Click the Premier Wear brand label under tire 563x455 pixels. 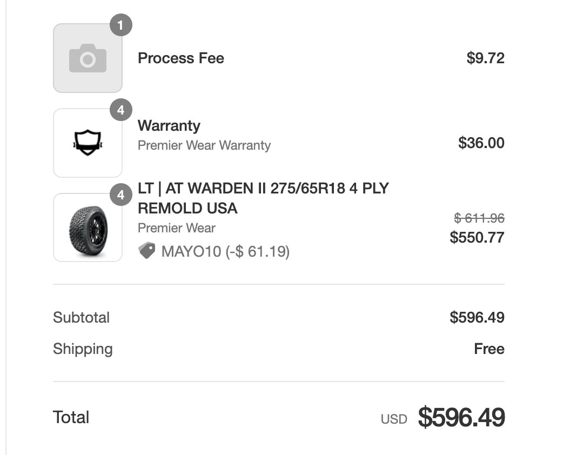tap(177, 228)
